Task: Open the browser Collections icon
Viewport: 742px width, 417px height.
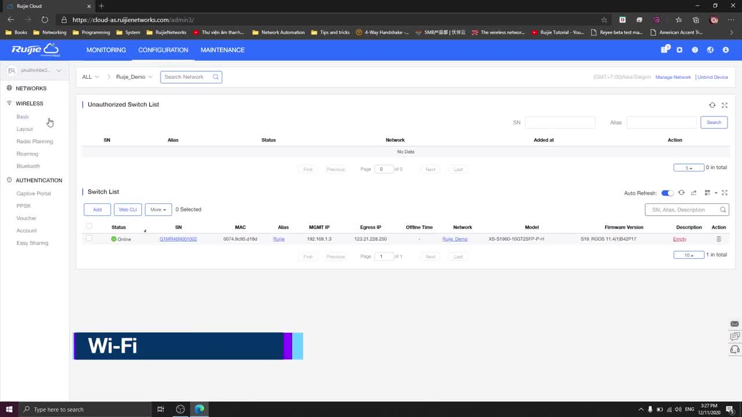Action: 696,20
